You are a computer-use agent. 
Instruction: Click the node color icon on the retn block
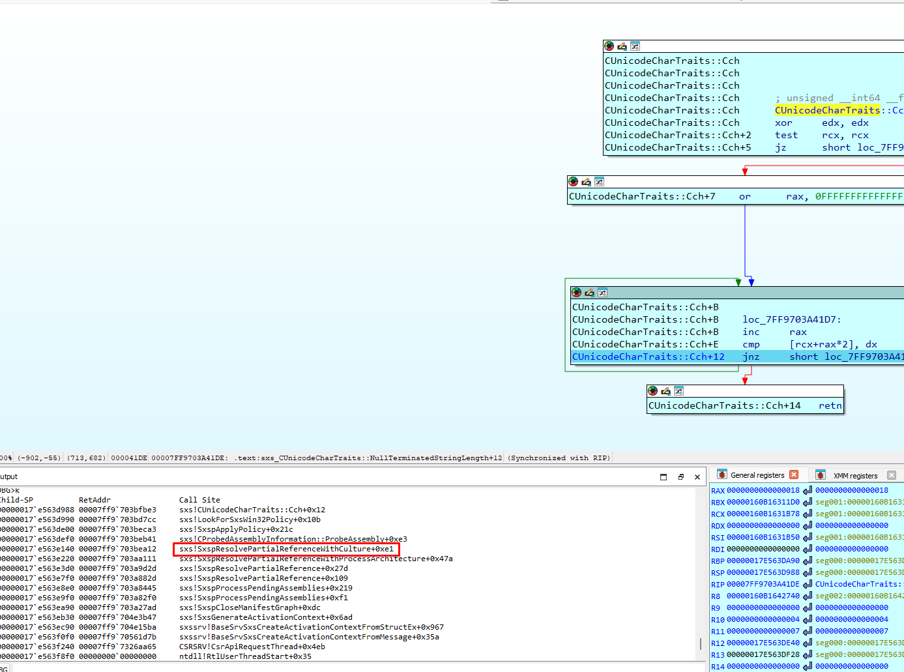652,391
